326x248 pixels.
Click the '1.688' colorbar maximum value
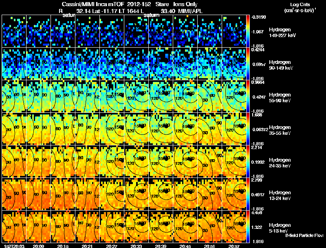click(257, 115)
